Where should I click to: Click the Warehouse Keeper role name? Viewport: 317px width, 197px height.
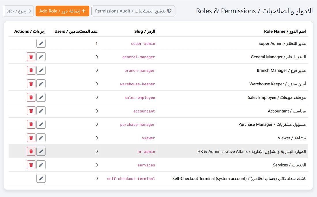[278, 84]
